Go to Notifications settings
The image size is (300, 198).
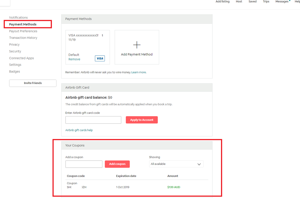pyautogui.click(x=18, y=17)
